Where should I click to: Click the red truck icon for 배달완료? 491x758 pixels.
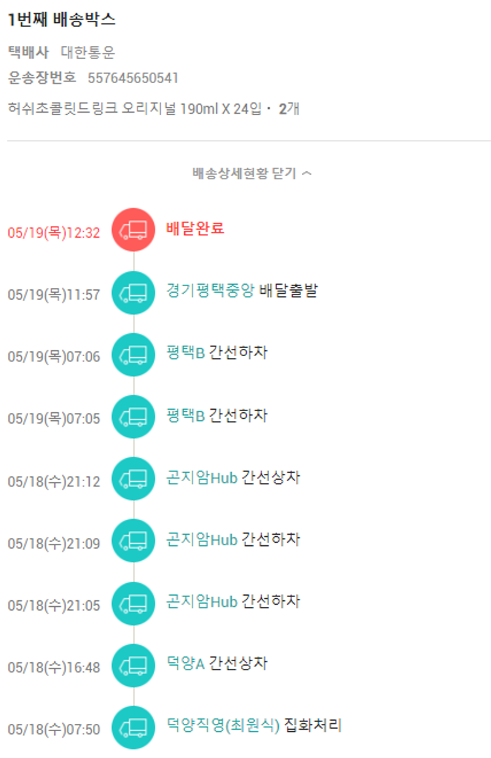pyautogui.click(x=134, y=230)
